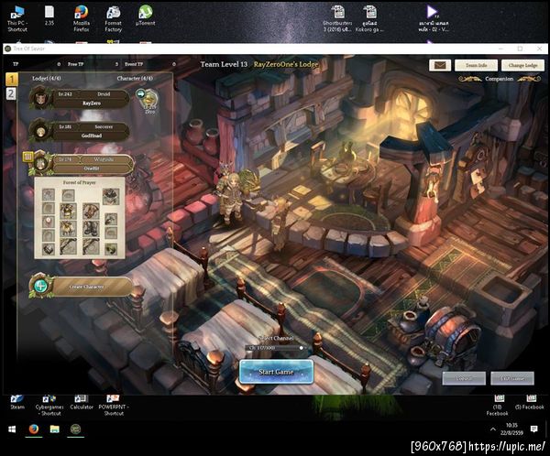Open the Mozilla Firefox desktop icon

pos(82,18)
